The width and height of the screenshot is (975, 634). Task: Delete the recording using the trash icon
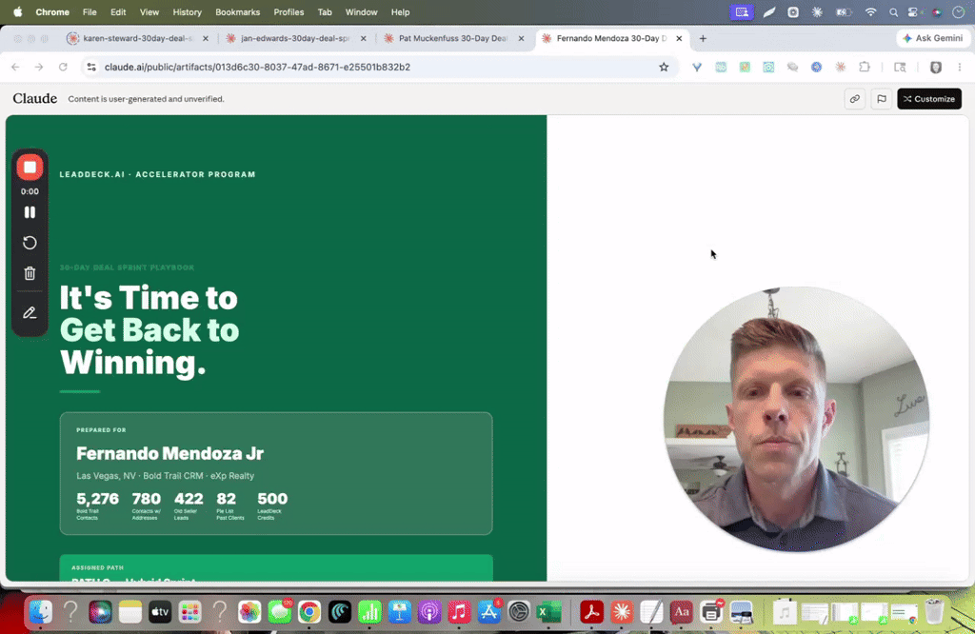pyautogui.click(x=30, y=273)
